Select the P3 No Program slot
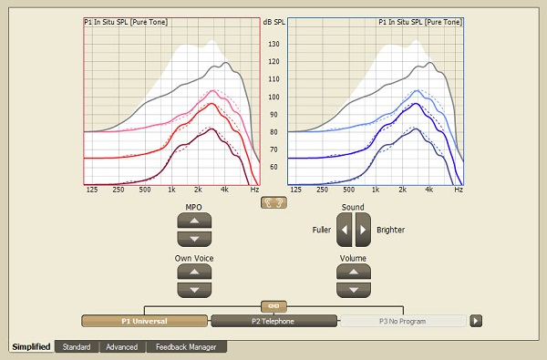 [403, 321]
